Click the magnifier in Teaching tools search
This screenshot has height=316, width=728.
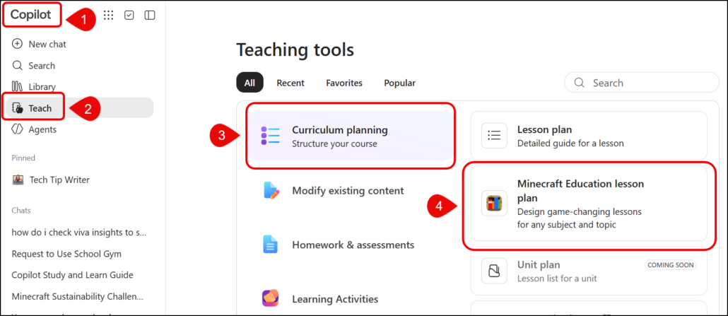click(579, 83)
